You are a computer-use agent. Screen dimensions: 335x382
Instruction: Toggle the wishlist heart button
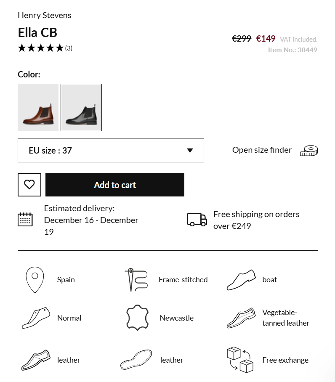pos(29,185)
